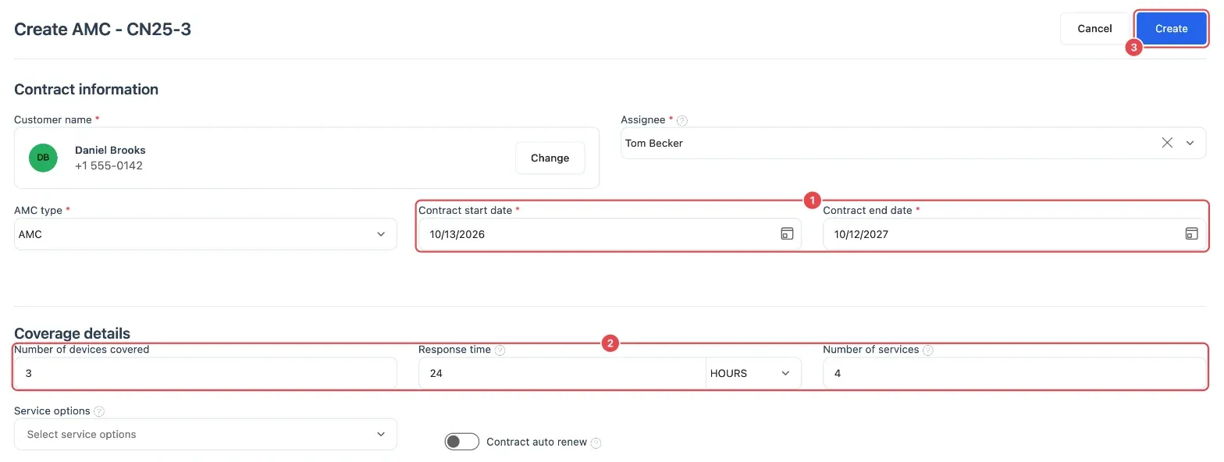Click the customer name Daniel Brooks
This screenshot has width=1224, height=462.
pyautogui.click(x=110, y=150)
